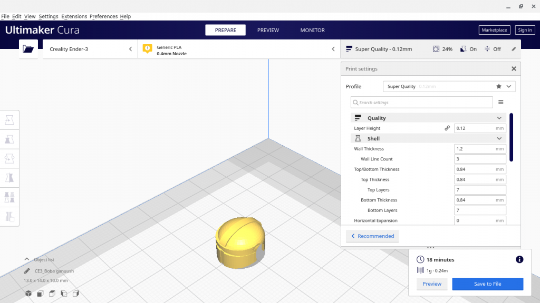Edit the Top Thickness field
The image size is (540, 303).
pyautogui.click(x=480, y=179)
